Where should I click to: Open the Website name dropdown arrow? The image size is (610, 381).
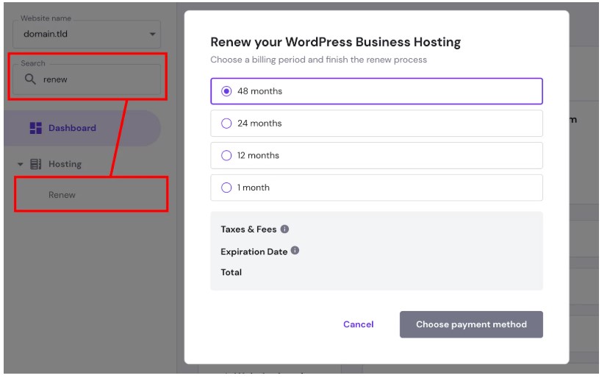154,35
